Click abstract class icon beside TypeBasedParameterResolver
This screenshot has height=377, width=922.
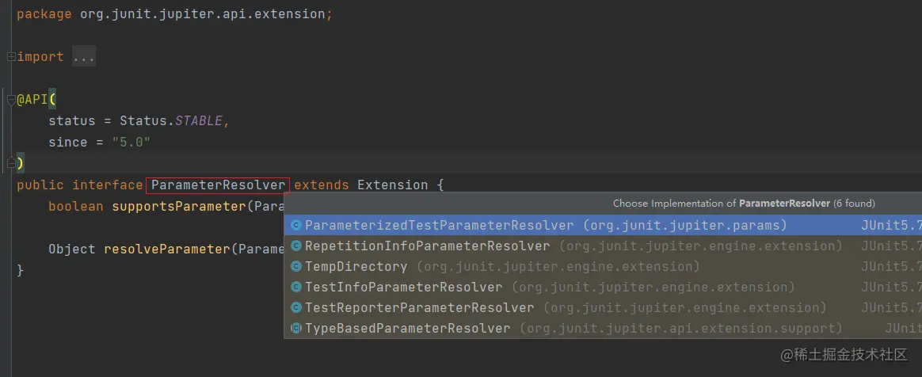(x=296, y=328)
